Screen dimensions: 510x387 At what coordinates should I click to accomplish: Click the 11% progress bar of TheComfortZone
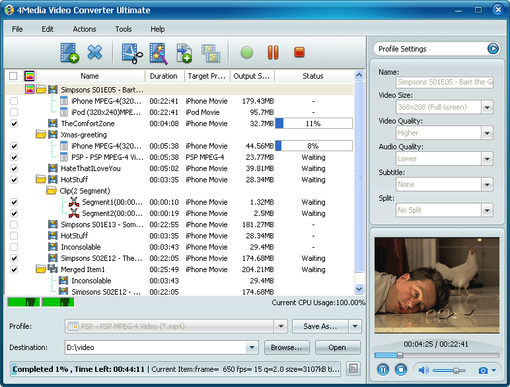point(314,123)
